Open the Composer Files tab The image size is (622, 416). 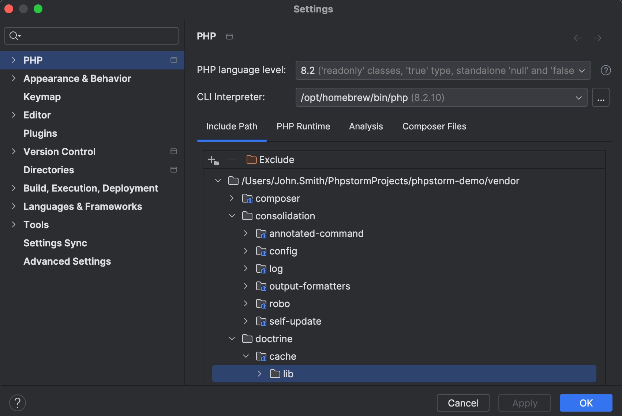coord(434,126)
